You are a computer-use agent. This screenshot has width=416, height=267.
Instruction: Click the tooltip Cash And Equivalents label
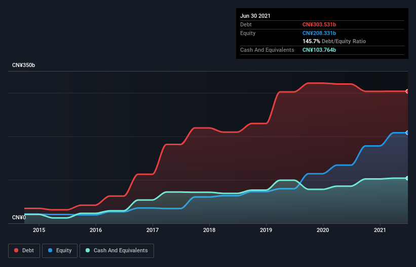[x=267, y=50]
